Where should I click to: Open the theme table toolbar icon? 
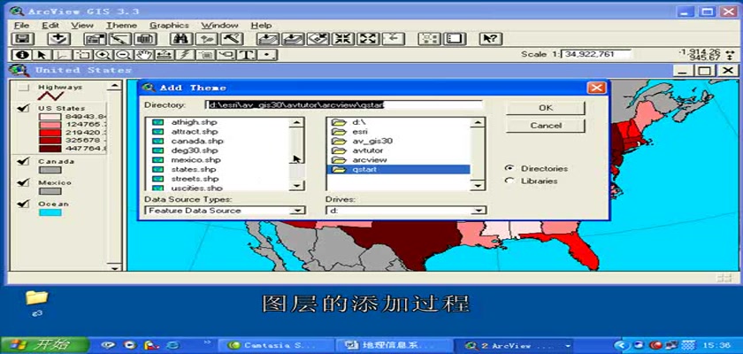145,39
